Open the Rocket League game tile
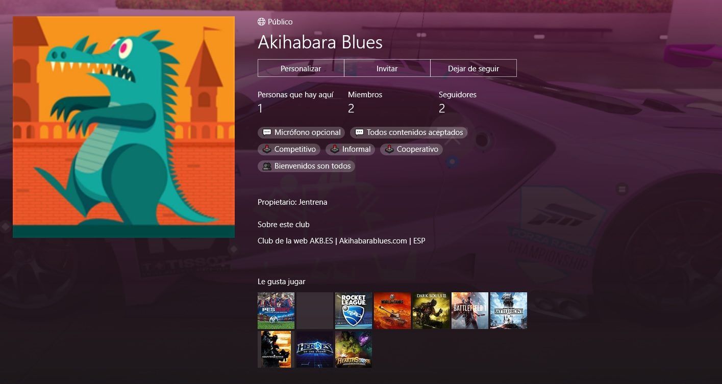The image size is (722, 384). coord(354,311)
